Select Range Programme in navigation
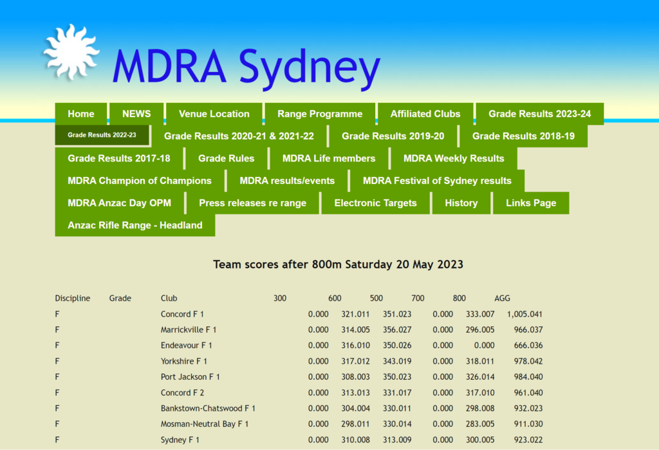659x450 pixels. coord(320,114)
